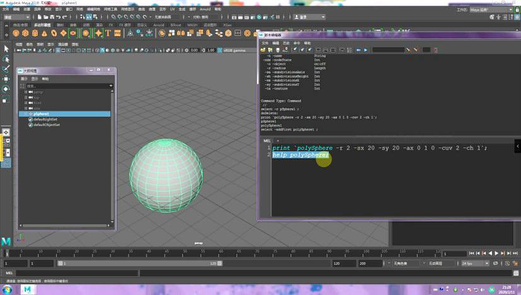Go to start of playback range
This screenshot has height=295, width=521.
pos(472,253)
